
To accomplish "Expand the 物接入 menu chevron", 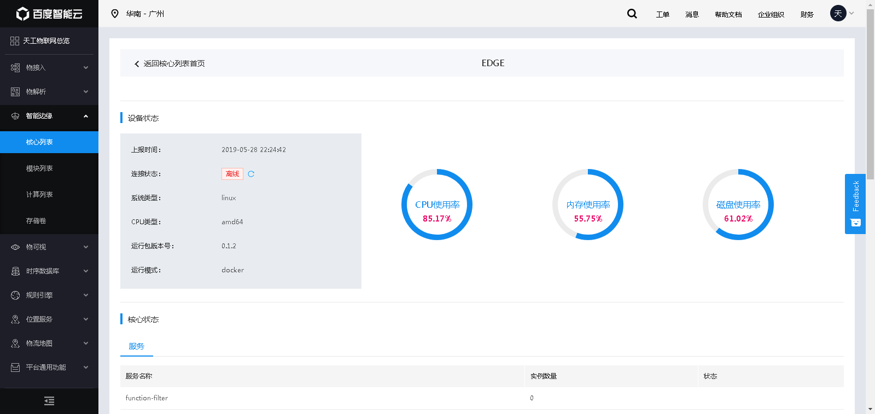I will tap(86, 68).
